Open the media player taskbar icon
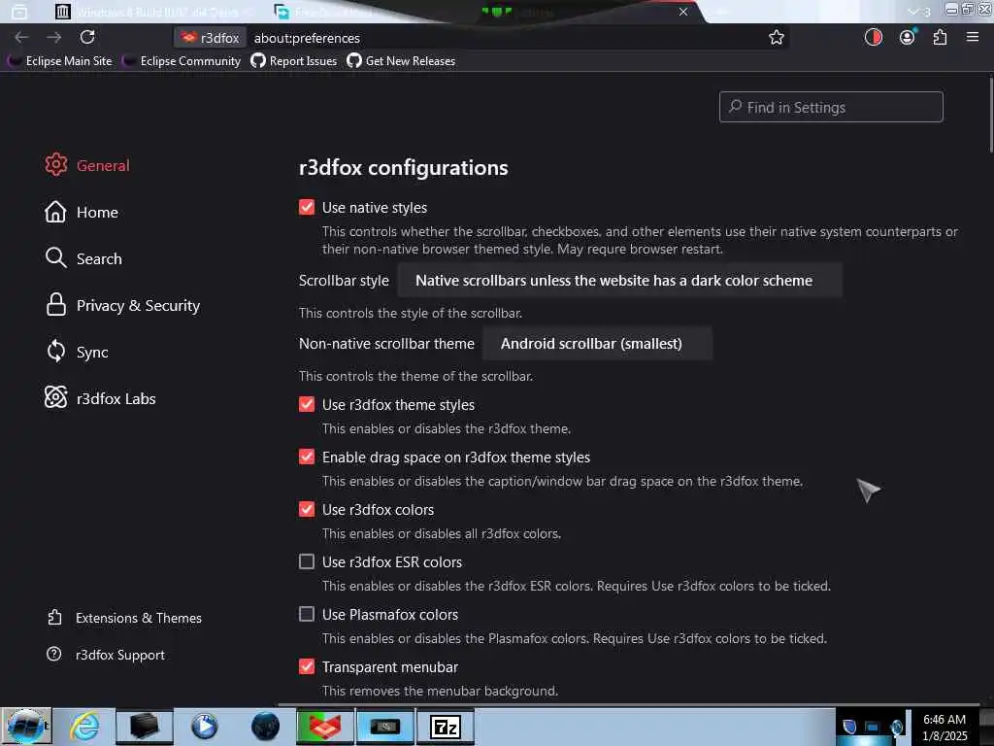 click(204, 727)
